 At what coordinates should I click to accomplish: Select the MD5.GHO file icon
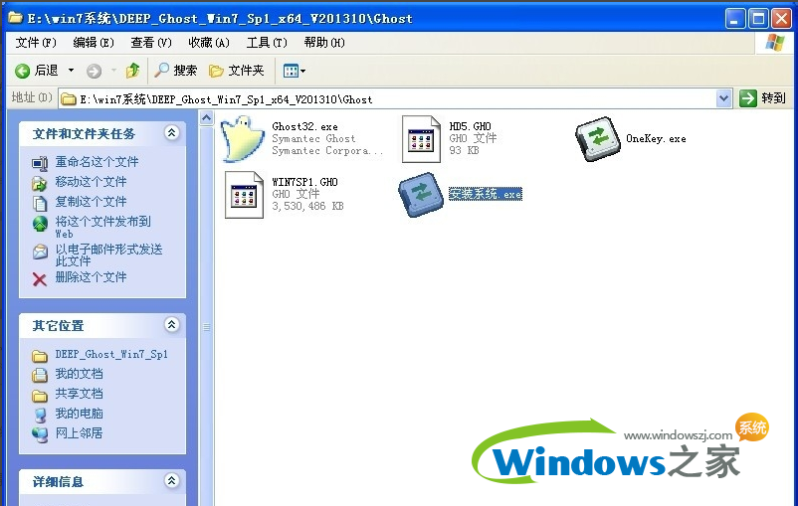pos(421,138)
